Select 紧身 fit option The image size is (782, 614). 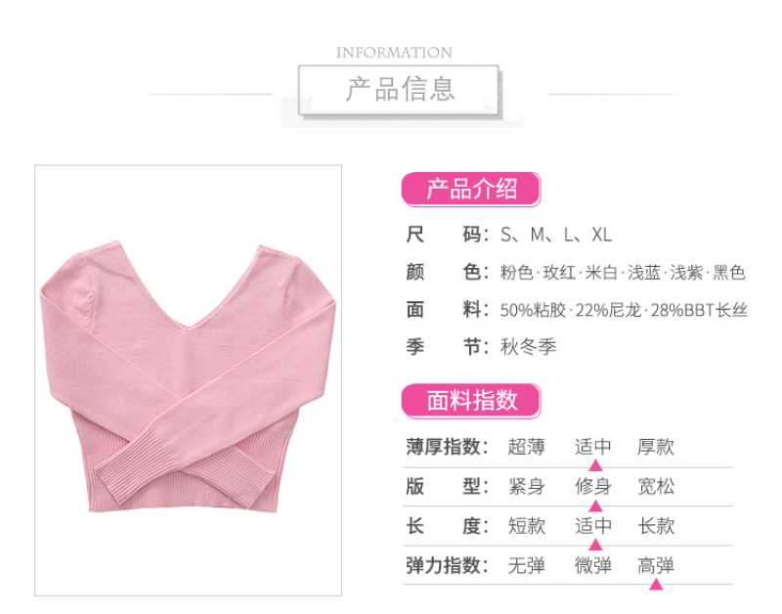[x=526, y=486]
